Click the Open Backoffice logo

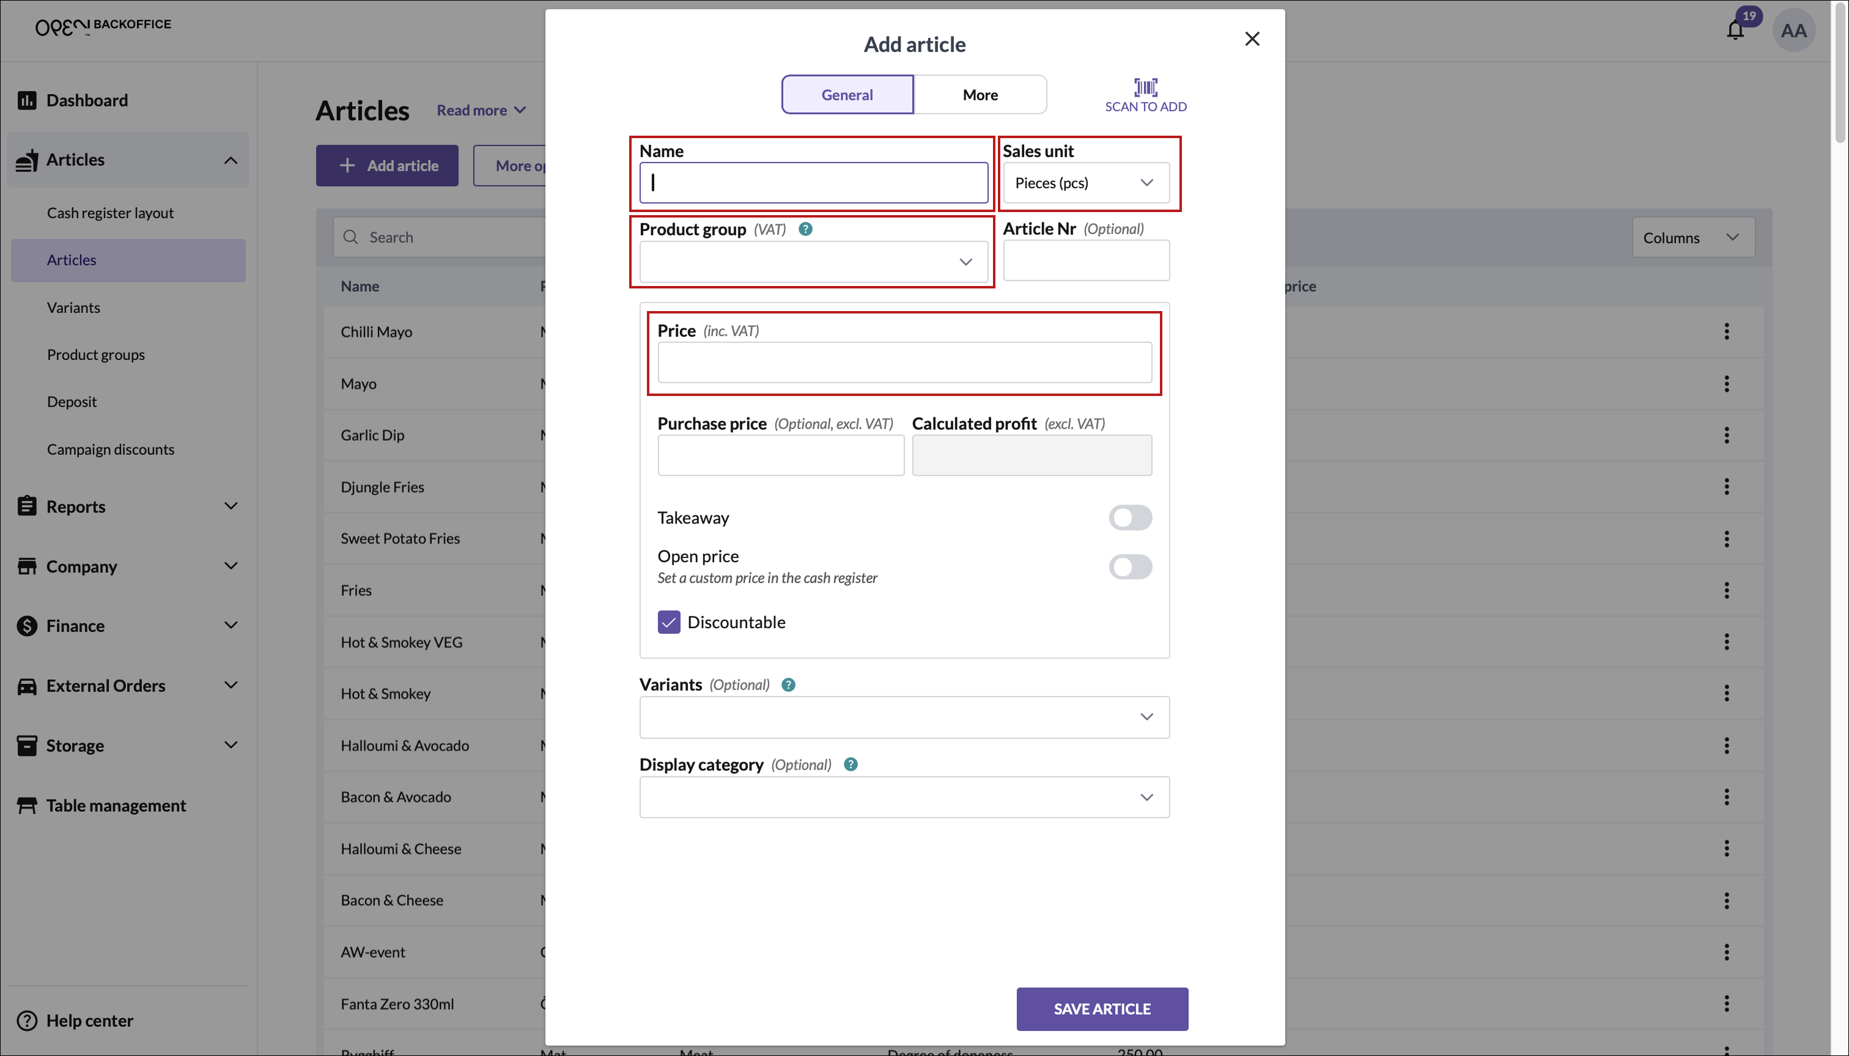103,27
